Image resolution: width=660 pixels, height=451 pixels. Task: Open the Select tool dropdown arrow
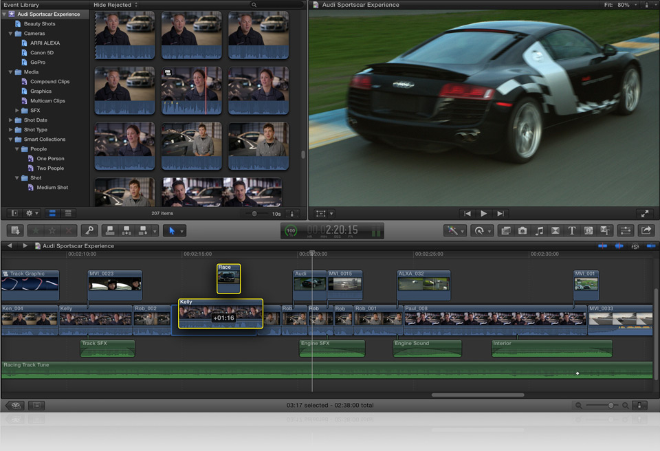181,231
